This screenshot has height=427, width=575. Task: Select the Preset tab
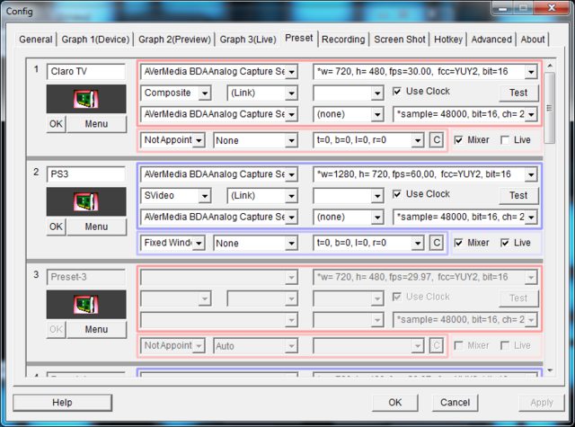(299, 38)
